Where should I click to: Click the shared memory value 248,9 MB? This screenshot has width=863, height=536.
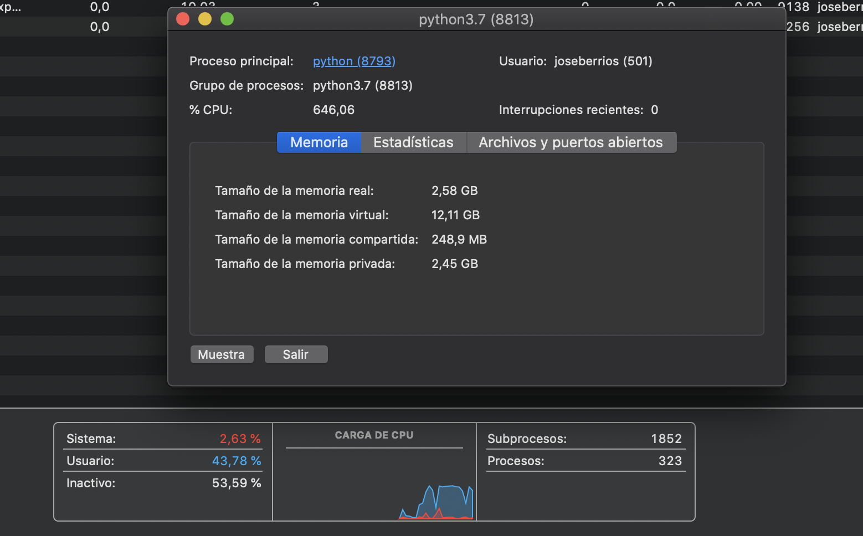[x=459, y=239]
